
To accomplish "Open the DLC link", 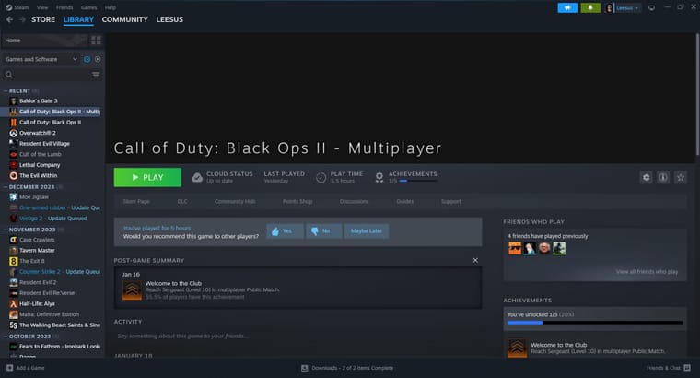I will pos(182,202).
